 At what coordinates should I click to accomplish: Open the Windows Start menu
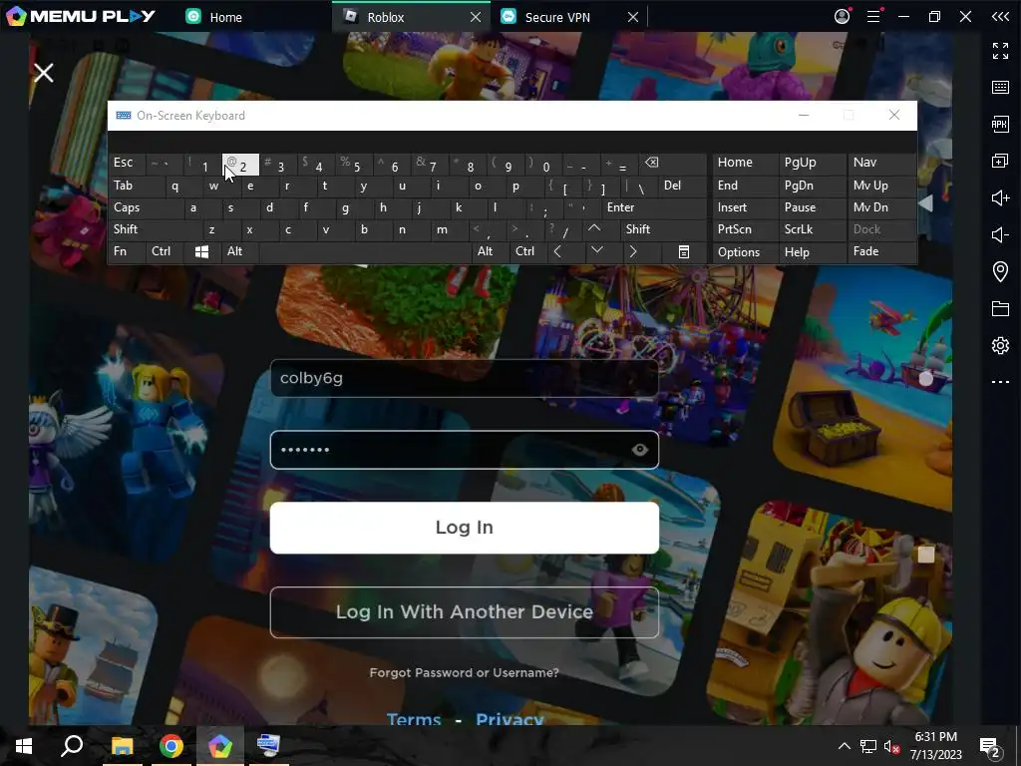coord(24,745)
